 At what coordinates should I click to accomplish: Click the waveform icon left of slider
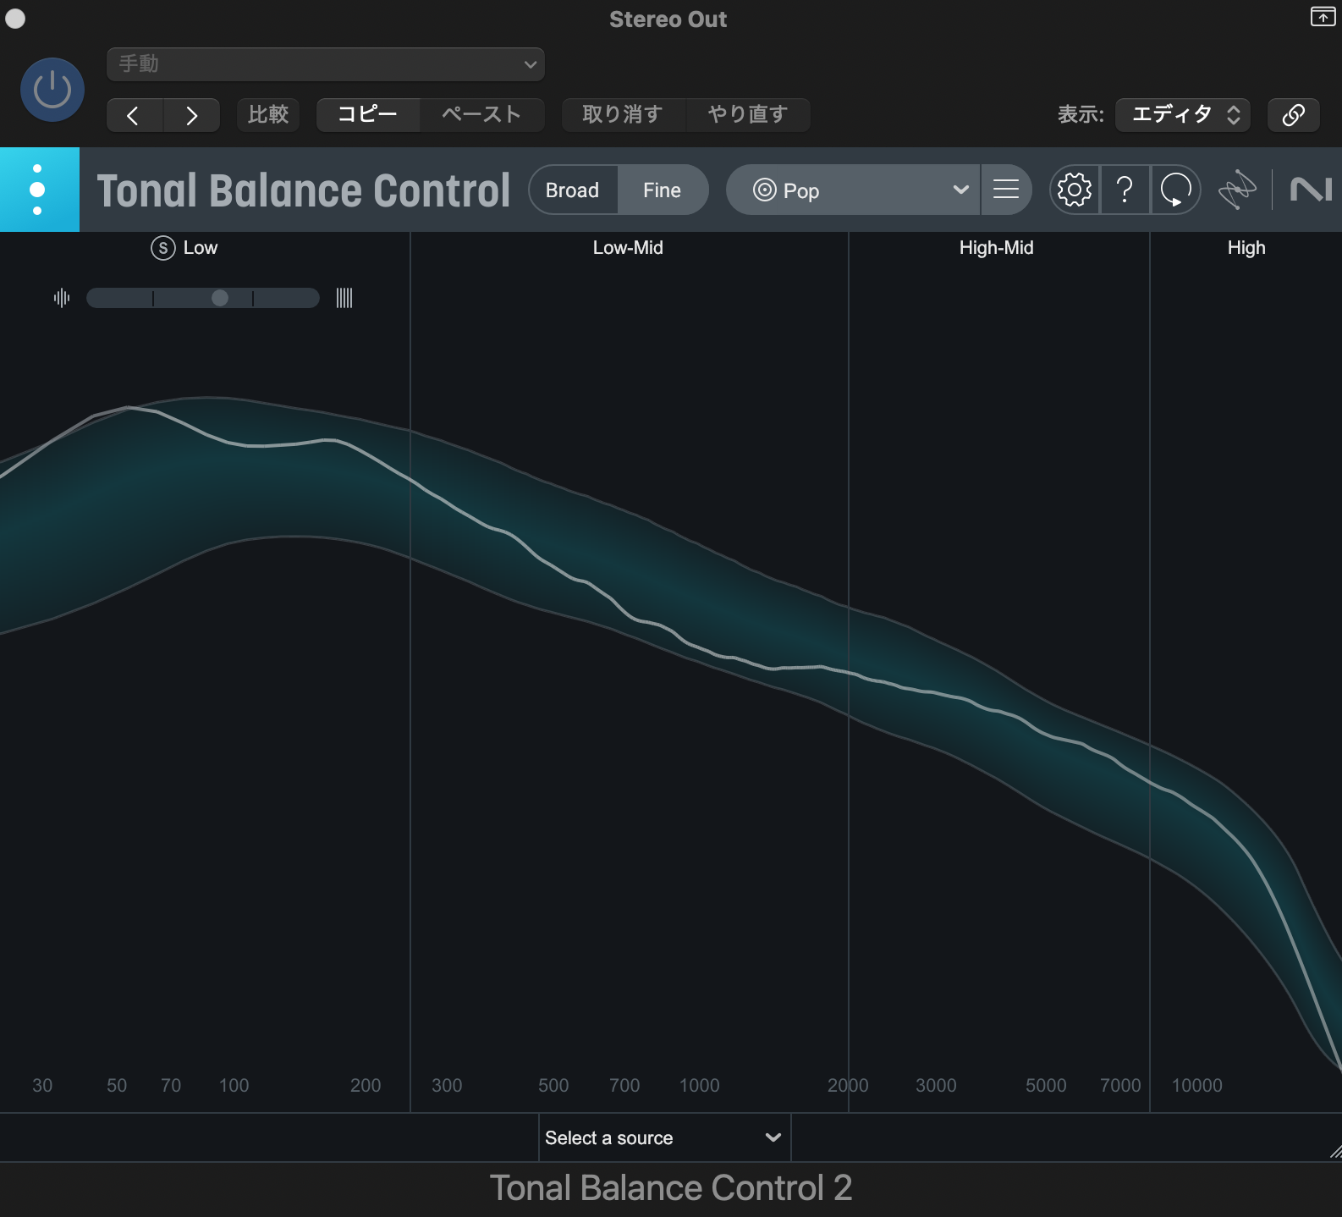pyautogui.click(x=62, y=298)
